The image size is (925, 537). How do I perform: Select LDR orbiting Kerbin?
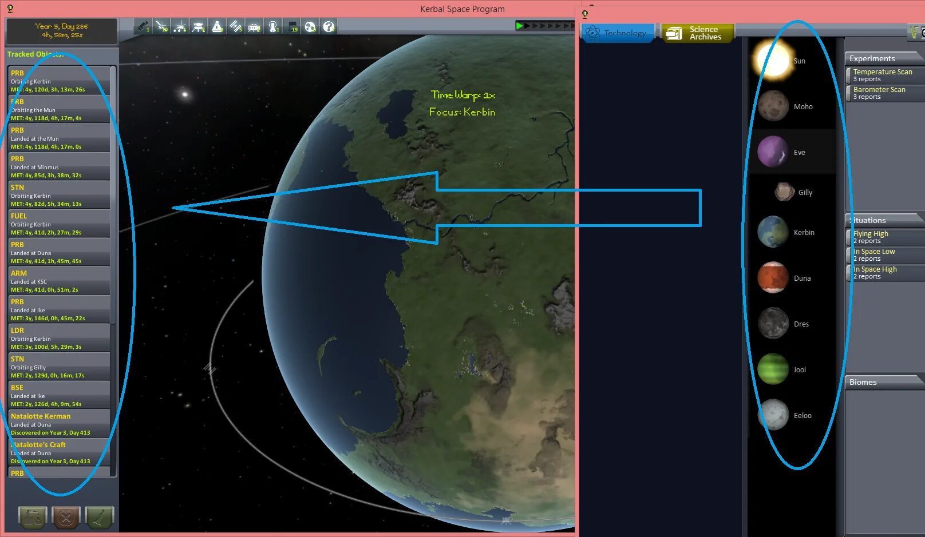(59, 338)
